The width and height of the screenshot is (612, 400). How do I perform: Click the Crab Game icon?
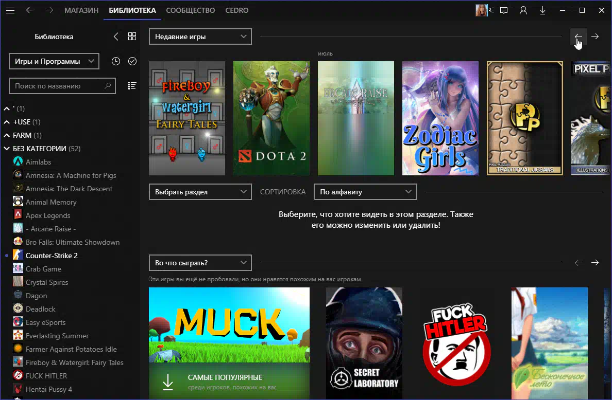point(18,268)
